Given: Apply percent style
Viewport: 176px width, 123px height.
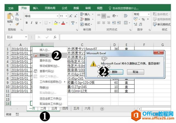Looking at the screenshot, I should pyautogui.click(x=143, y=19).
